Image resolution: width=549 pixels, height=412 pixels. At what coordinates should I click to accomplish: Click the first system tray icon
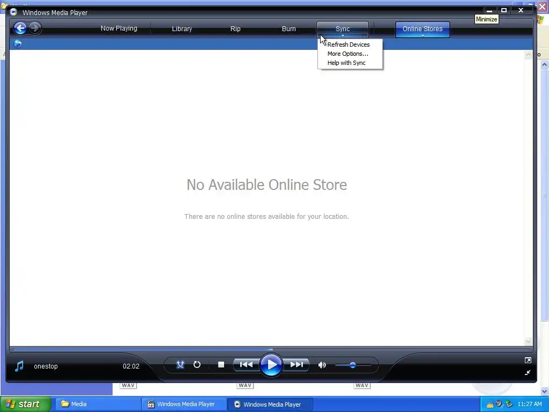point(490,404)
